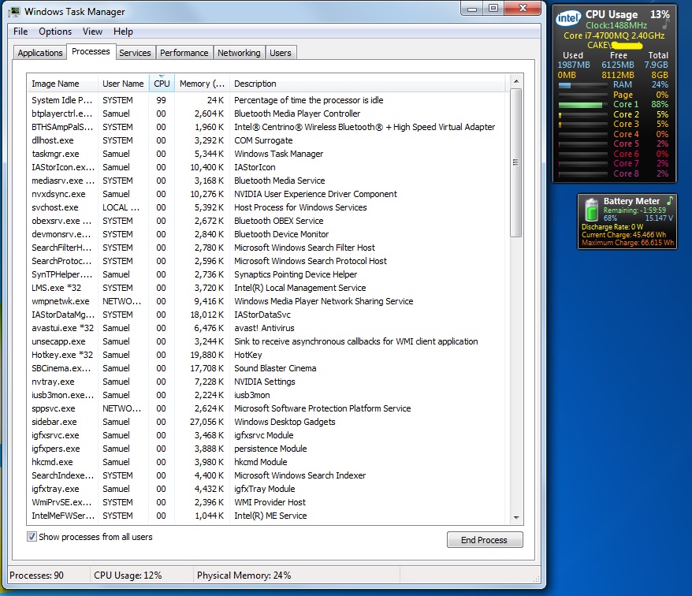The width and height of the screenshot is (692, 596).
Task: Select the sidebar.exe process
Action: (266, 422)
